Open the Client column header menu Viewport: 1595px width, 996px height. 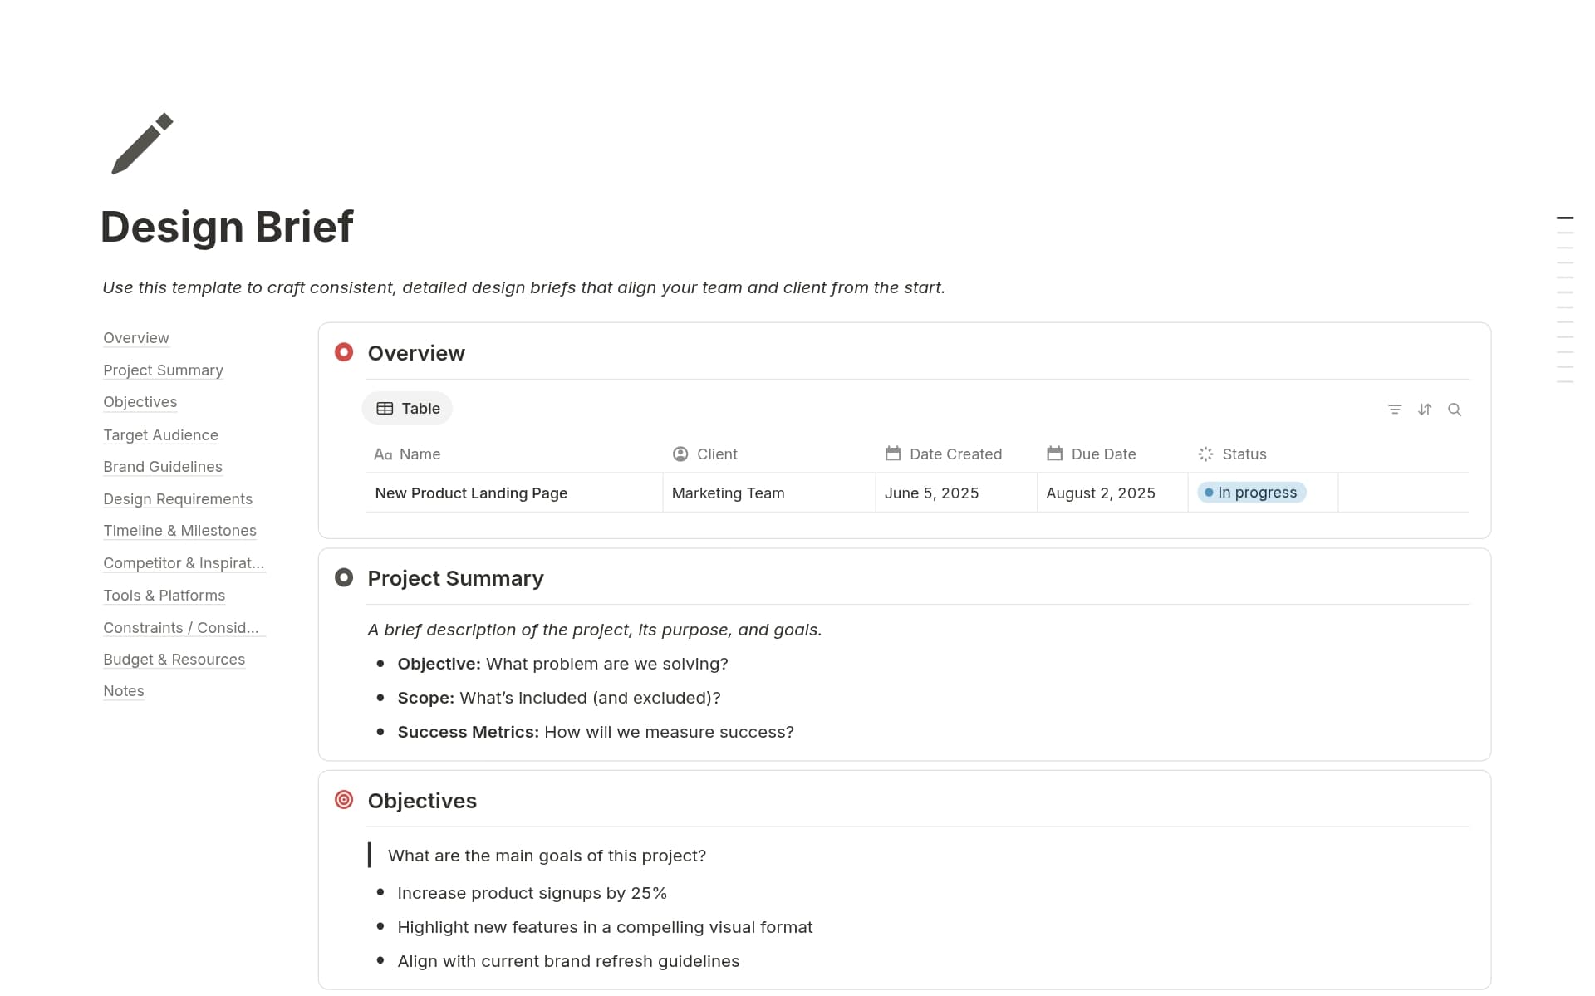[x=716, y=454]
